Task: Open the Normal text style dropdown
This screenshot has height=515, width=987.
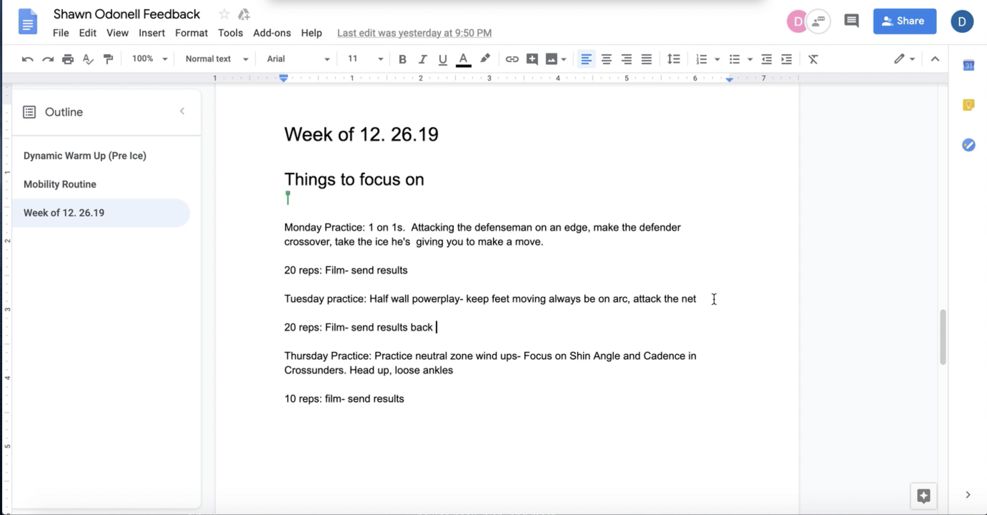Action: [x=216, y=59]
